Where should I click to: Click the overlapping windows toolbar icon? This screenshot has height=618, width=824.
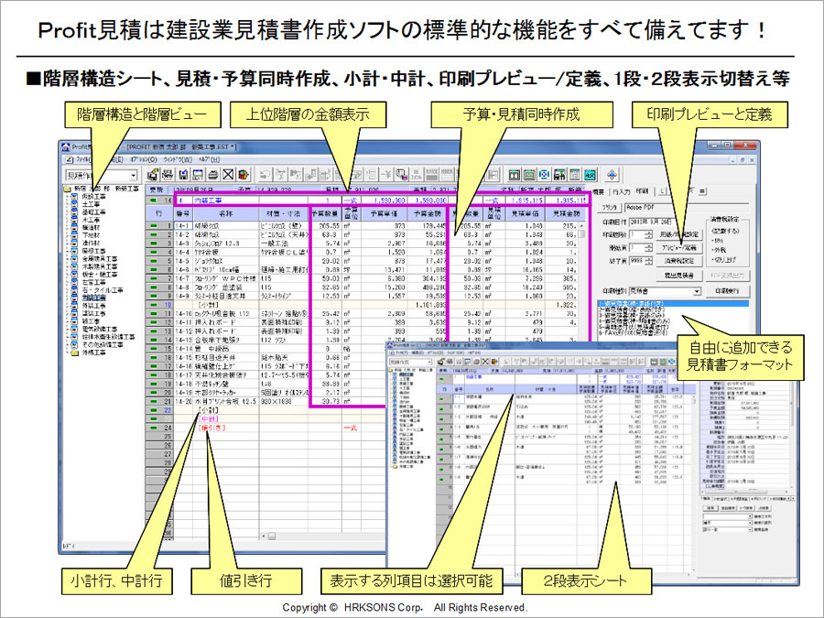[402, 175]
